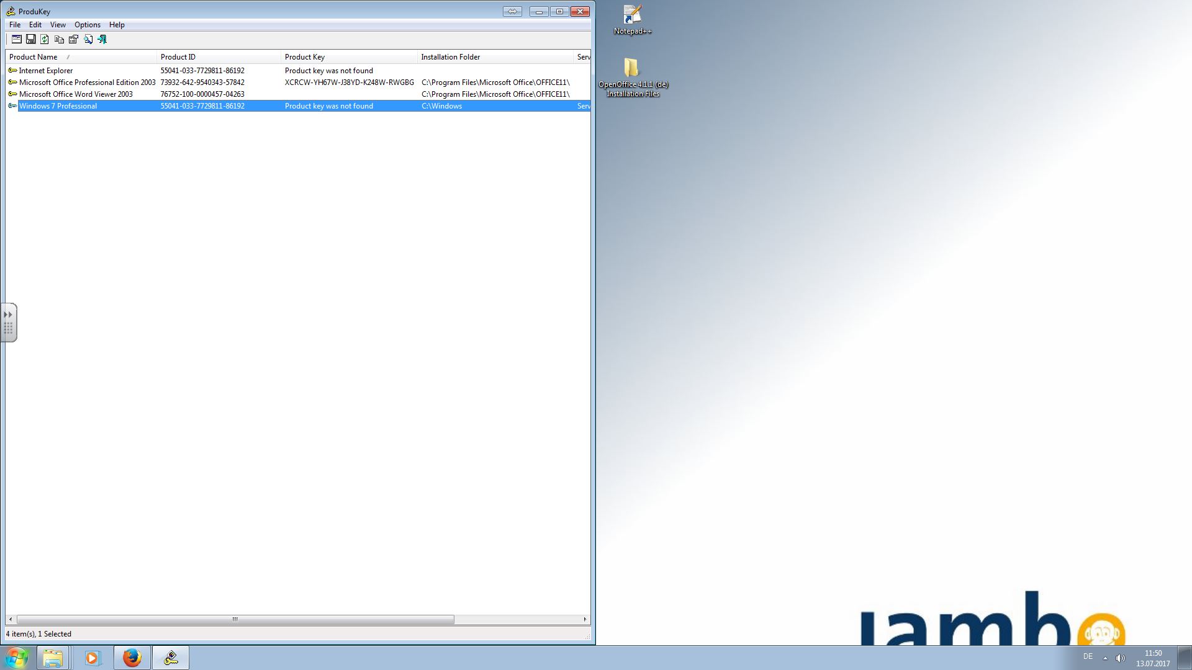Click the horizontal scrollbar thumb
The height and width of the screenshot is (670, 1192).
[235, 619]
